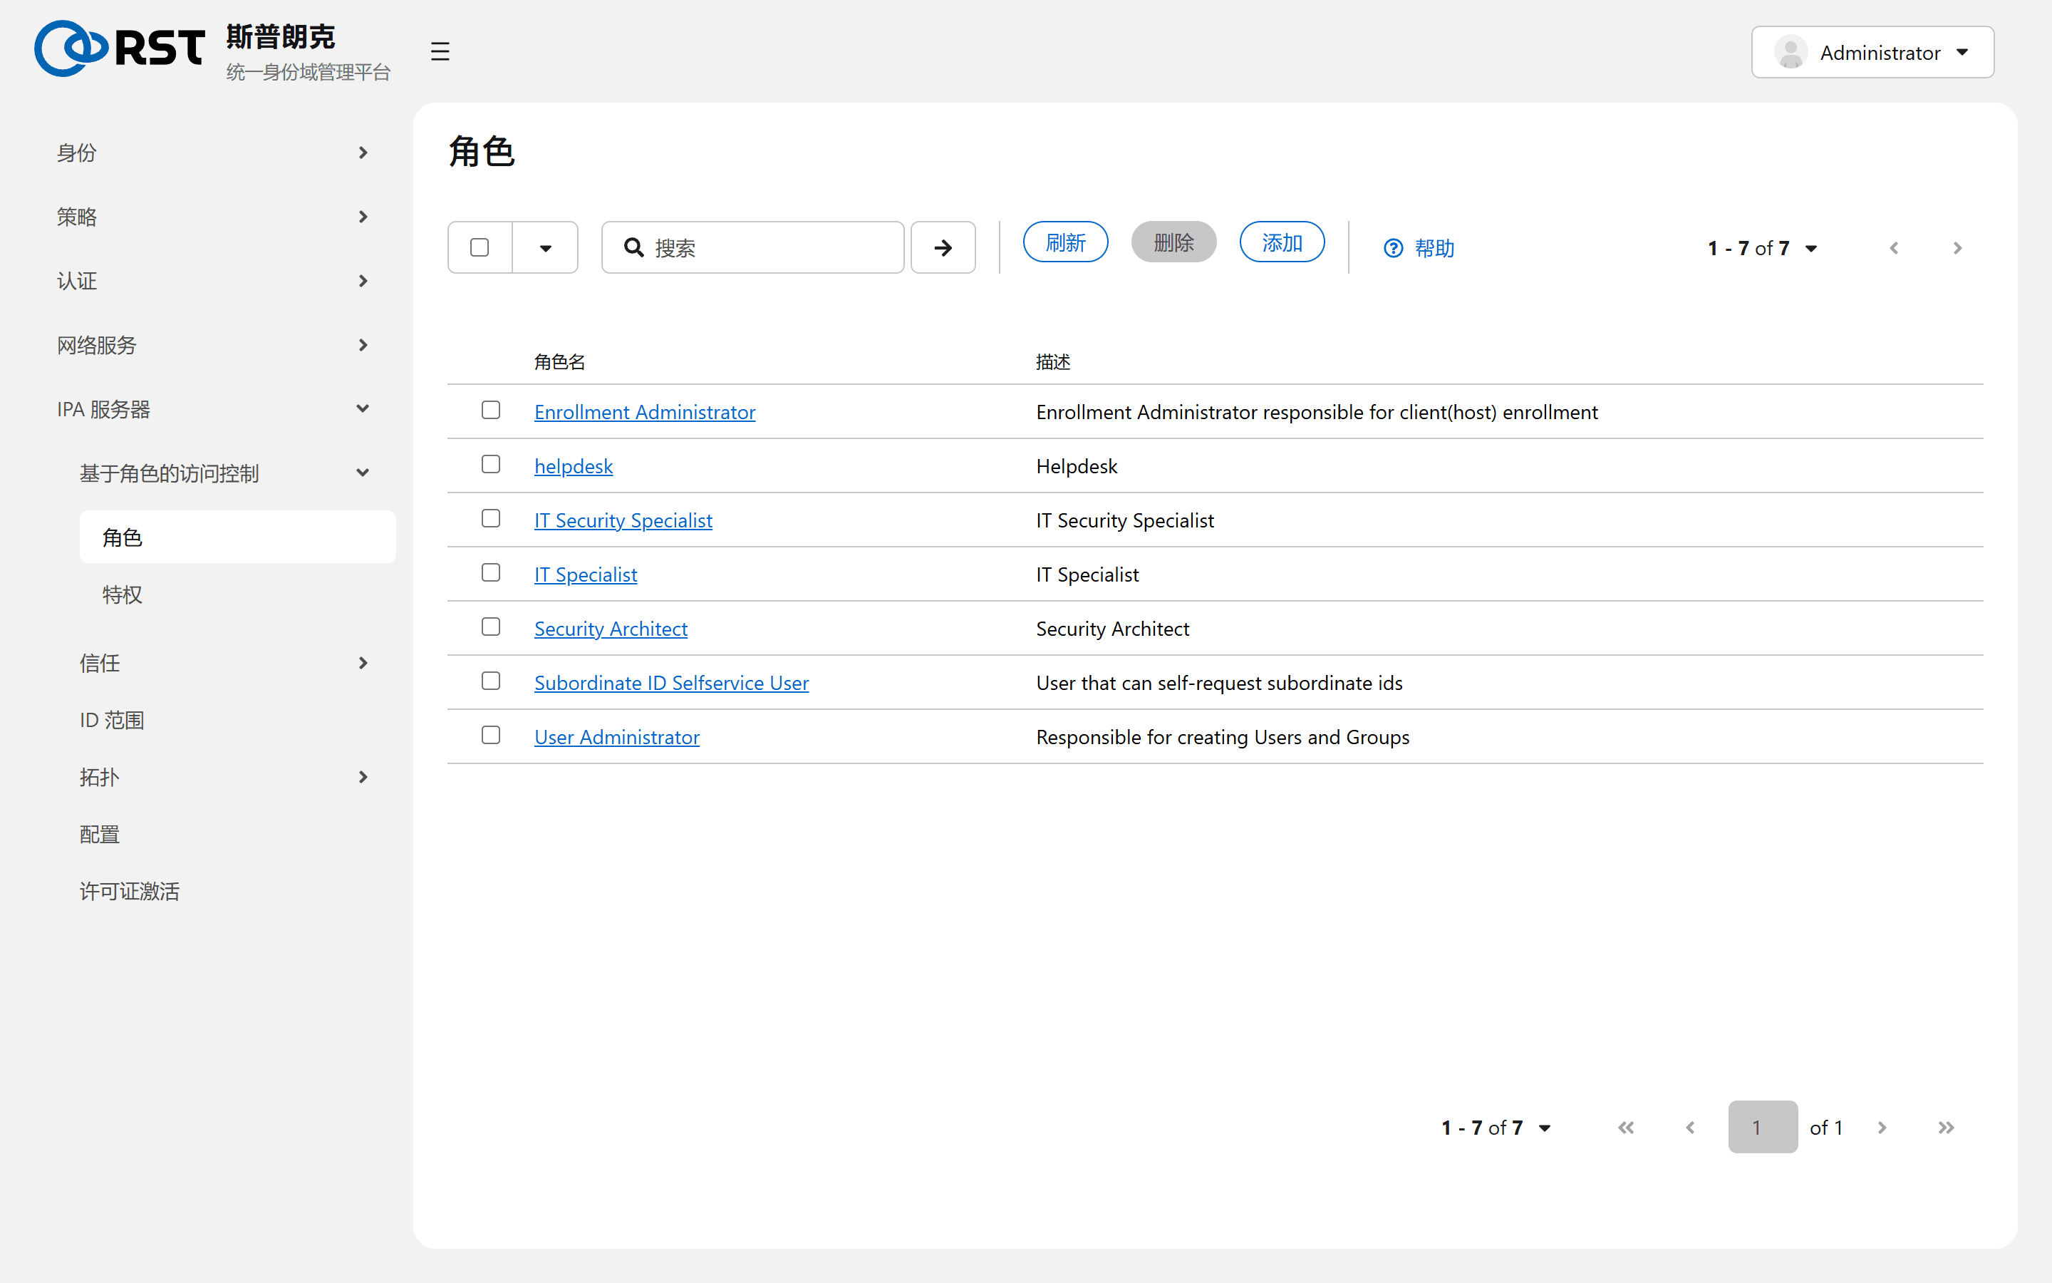The height and width of the screenshot is (1283, 2052).
Task: Go to next page in top pager
Action: (x=1957, y=248)
